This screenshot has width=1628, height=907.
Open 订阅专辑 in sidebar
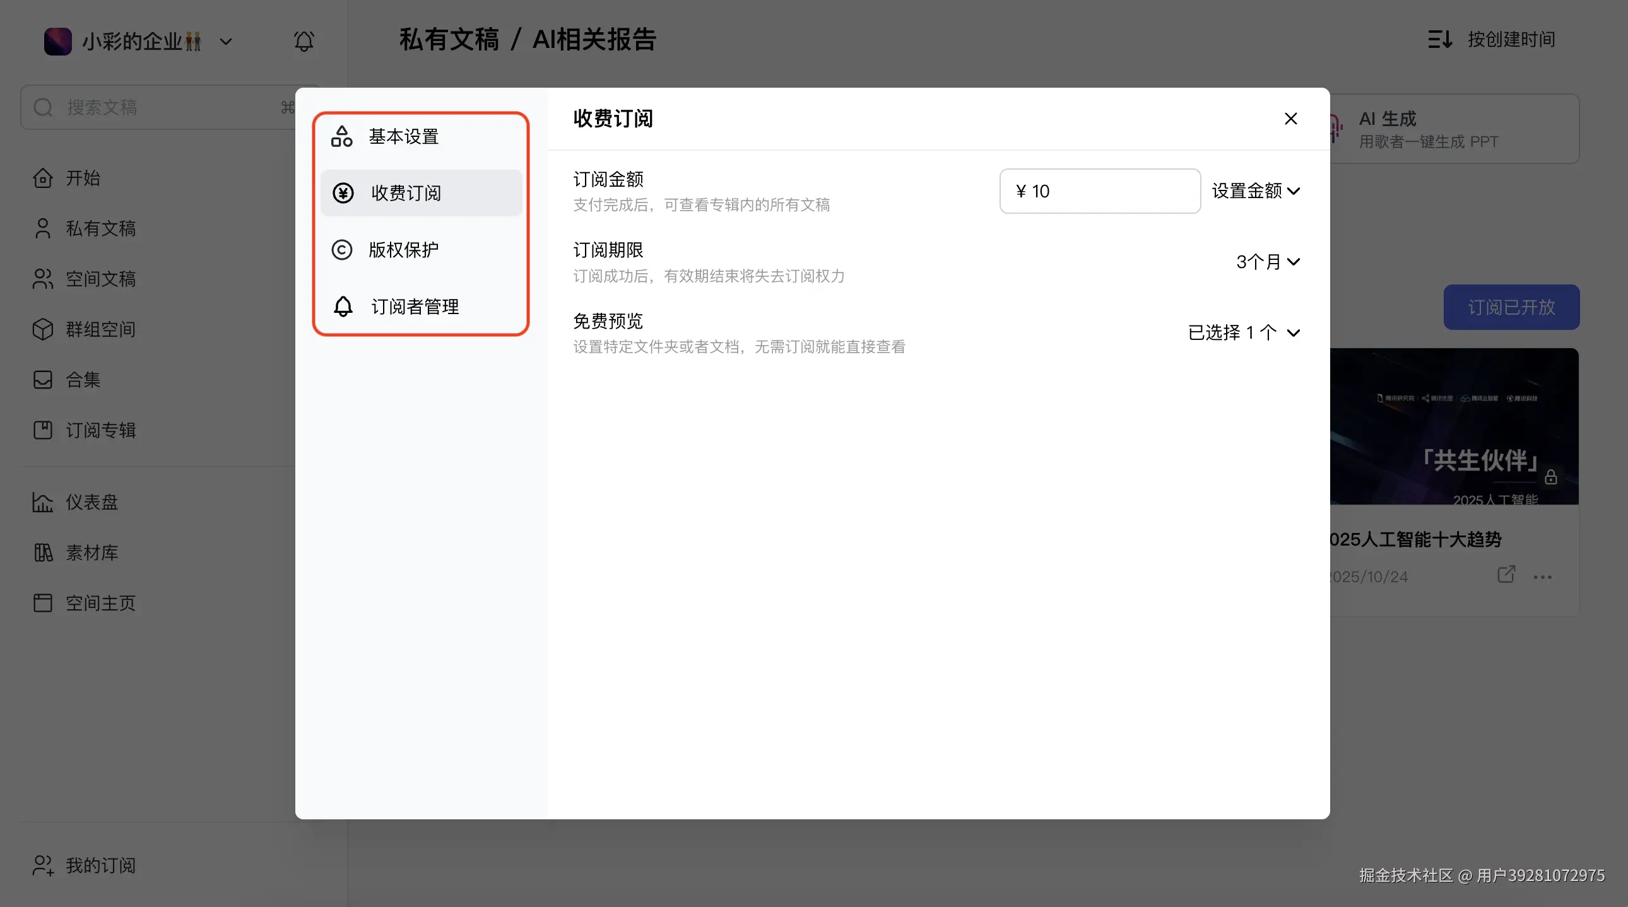pyautogui.click(x=100, y=430)
